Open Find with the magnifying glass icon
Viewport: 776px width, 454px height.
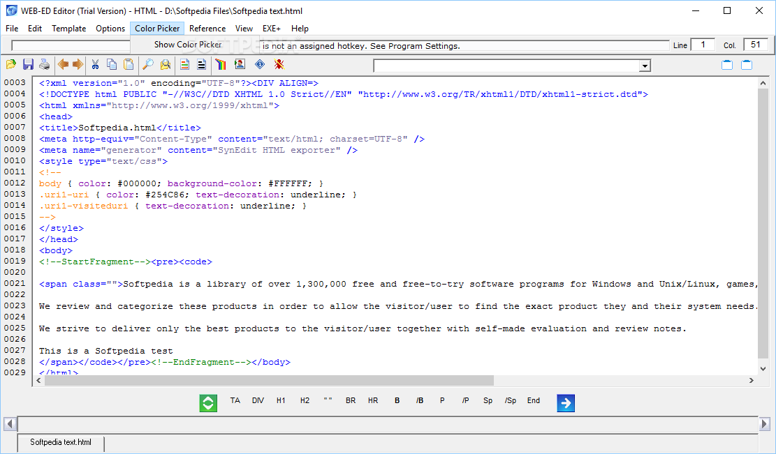tap(147, 64)
